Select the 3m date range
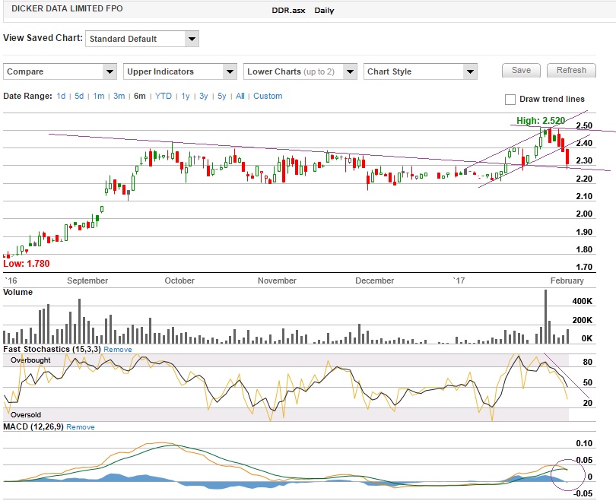 [119, 97]
